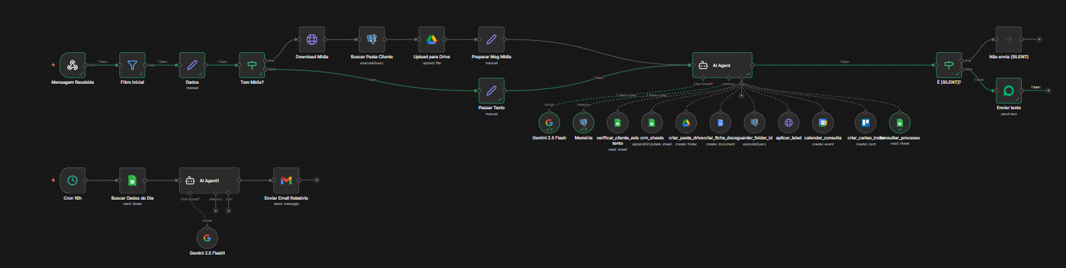The height and width of the screenshot is (268, 1066).
Task: Open the Memória Postgres memory node
Action: (584, 123)
